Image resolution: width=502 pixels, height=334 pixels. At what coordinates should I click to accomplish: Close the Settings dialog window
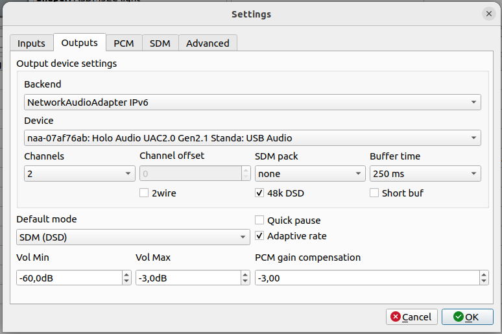tap(488, 14)
